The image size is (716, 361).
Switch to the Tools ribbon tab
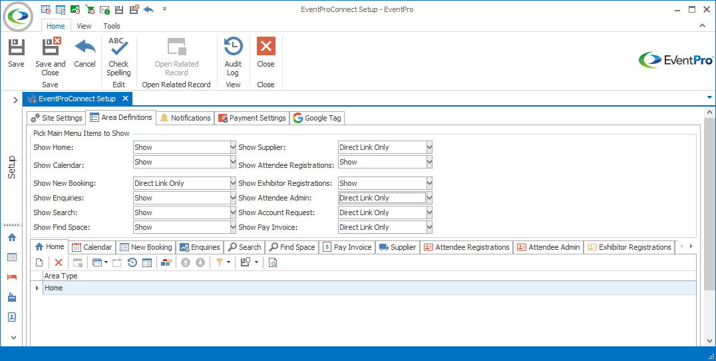point(111,26)
